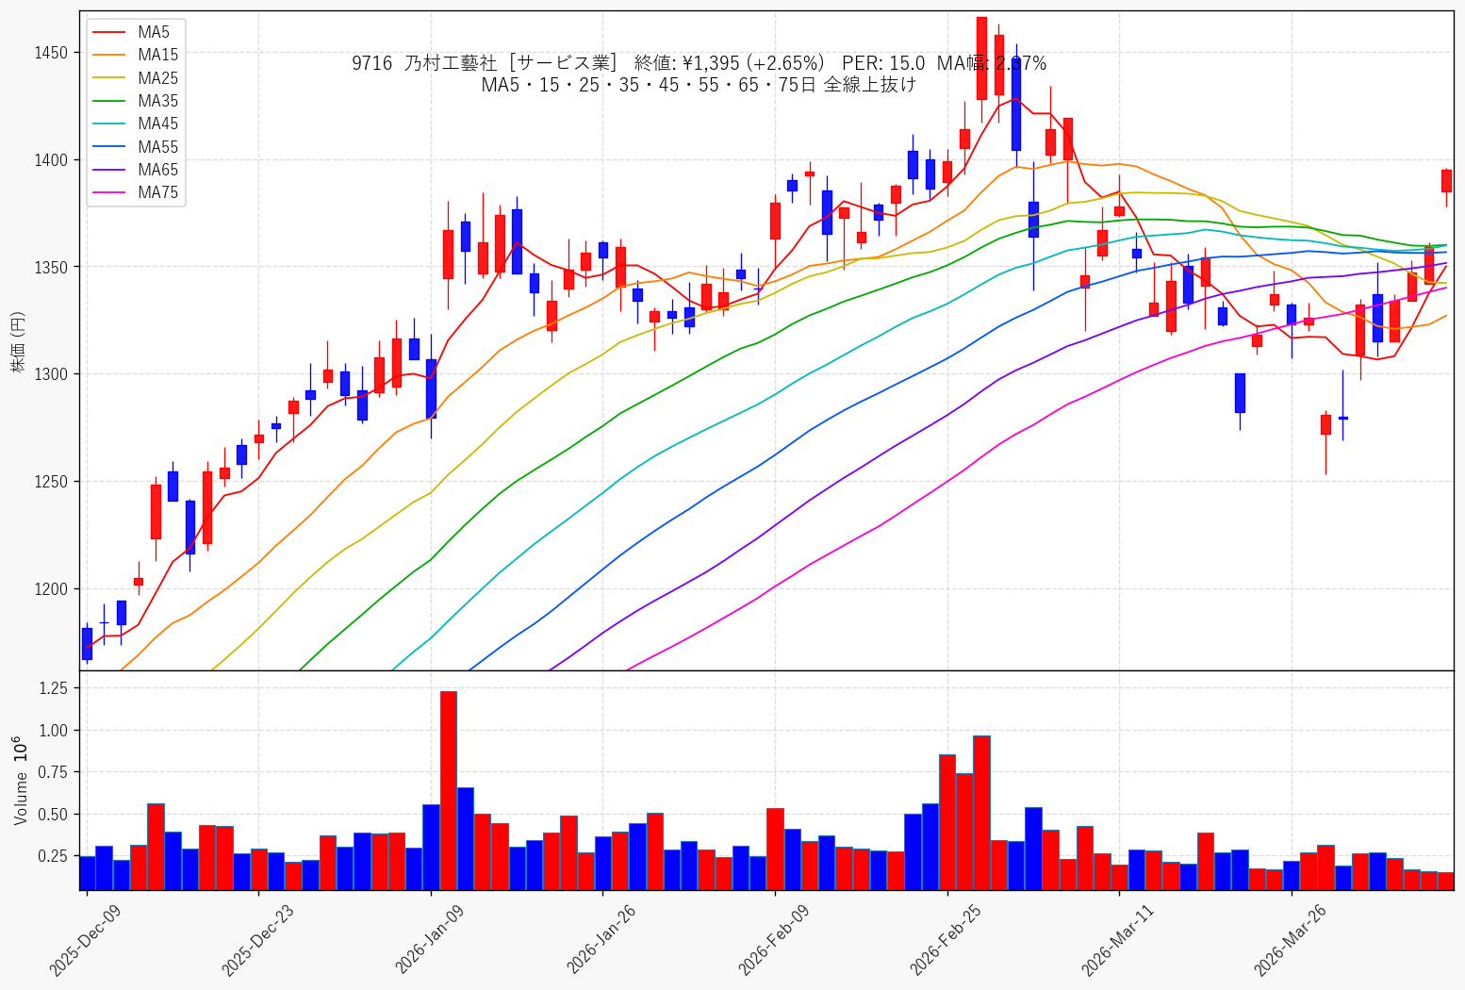Click the 1.25 volume axis label
This screenshot has height=990, width=1465.
click(x=55, y=689)
